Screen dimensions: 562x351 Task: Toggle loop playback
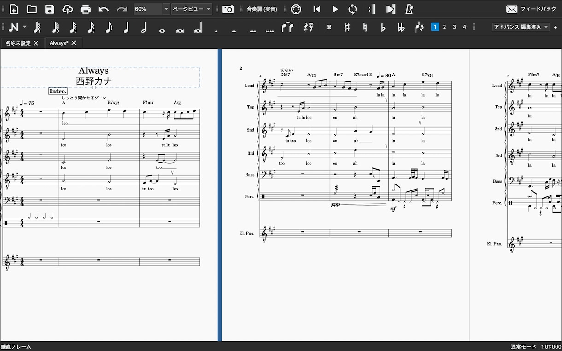pos(352,9)
